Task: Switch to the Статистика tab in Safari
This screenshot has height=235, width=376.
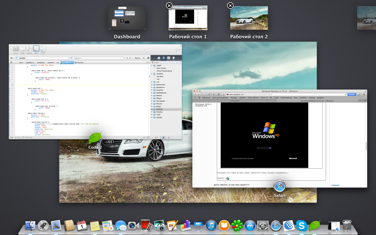Action: click(x=235, y=101)
